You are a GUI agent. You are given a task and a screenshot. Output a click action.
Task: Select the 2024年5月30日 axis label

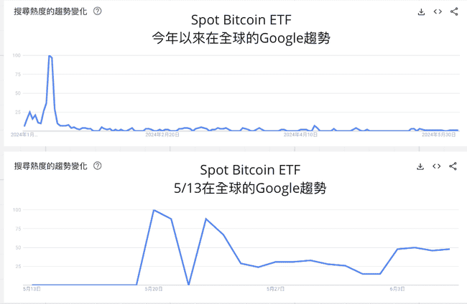coord(439,135)
